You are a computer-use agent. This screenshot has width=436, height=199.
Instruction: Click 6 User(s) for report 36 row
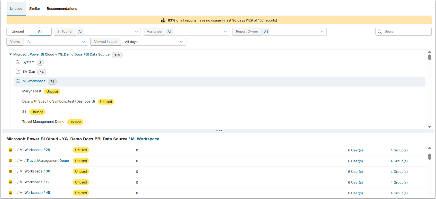355,172
